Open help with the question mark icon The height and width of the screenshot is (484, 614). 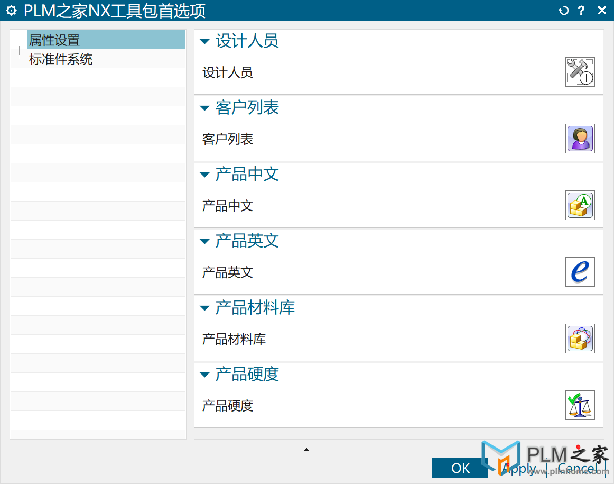(581, 11)
